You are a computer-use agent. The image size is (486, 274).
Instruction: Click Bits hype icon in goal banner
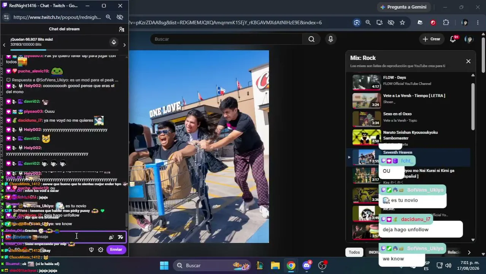114,42
